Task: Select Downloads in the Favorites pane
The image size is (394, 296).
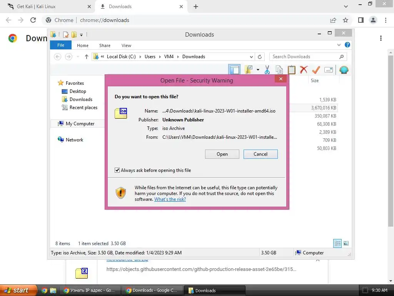Action: click(x=81, y=99)
